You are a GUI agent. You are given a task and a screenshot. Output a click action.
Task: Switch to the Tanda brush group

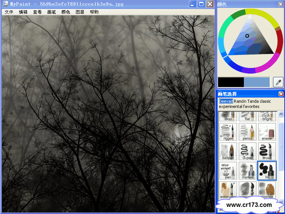point(253,101)
